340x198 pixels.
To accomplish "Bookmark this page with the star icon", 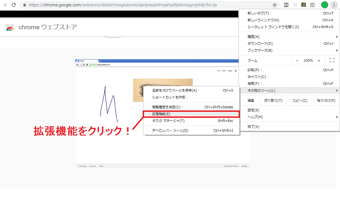I will 274,5.
